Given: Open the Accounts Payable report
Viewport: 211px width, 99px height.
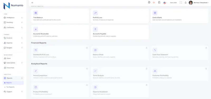Looking at the screenshot, I should (x=120, y=32).
